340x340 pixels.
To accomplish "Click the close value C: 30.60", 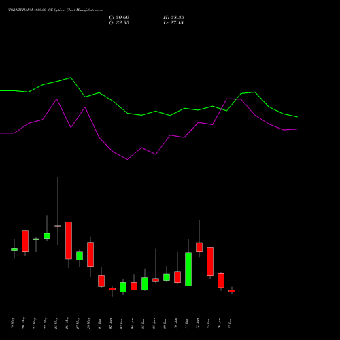I will (x=119, y=18).
